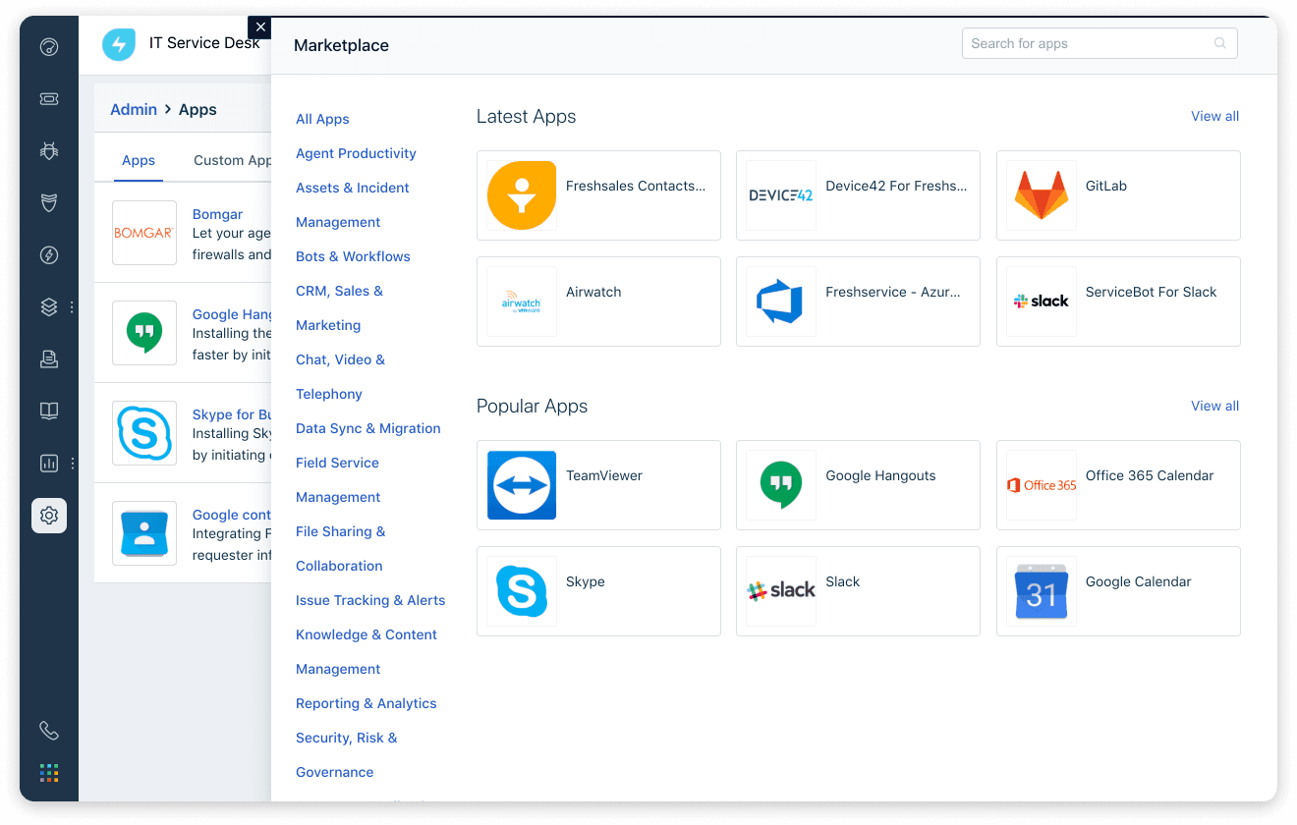The width and height of the screenshot is (1297, 825).
Task: Open the Google Hangouts popular app card
Action: [x=858, y=485]
